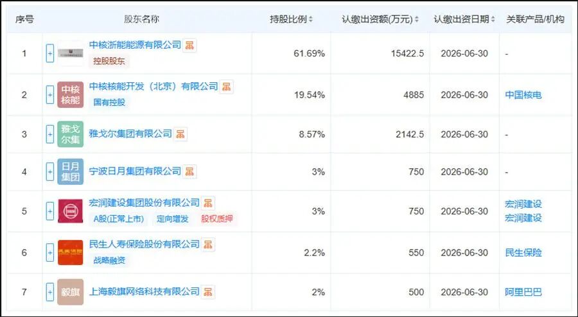This screenshot has width=578, height=317.
Task: Select the 550 capital amount cell
Action: coord(416,253)
